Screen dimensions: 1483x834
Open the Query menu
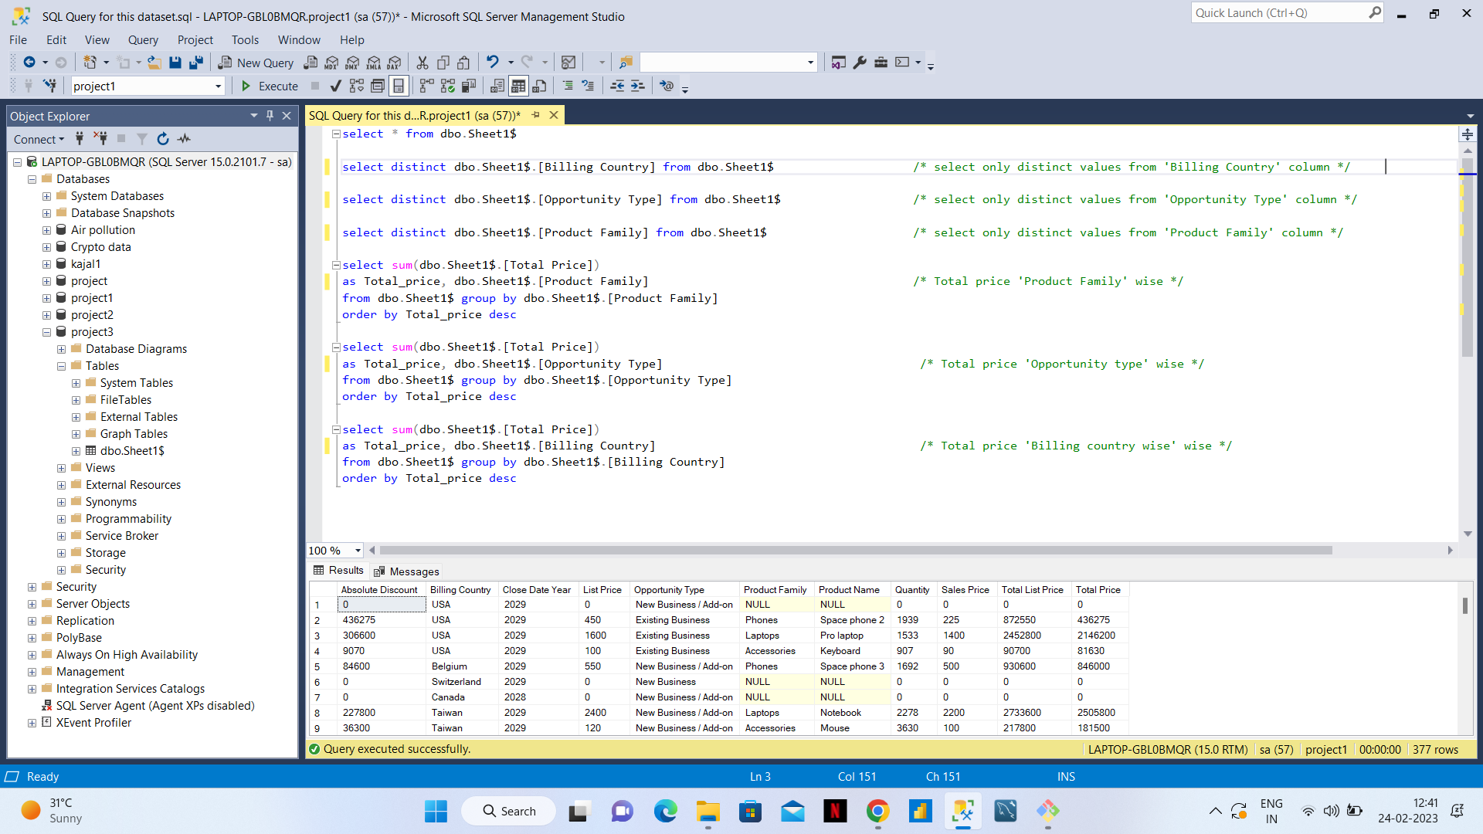coord(143,39)
